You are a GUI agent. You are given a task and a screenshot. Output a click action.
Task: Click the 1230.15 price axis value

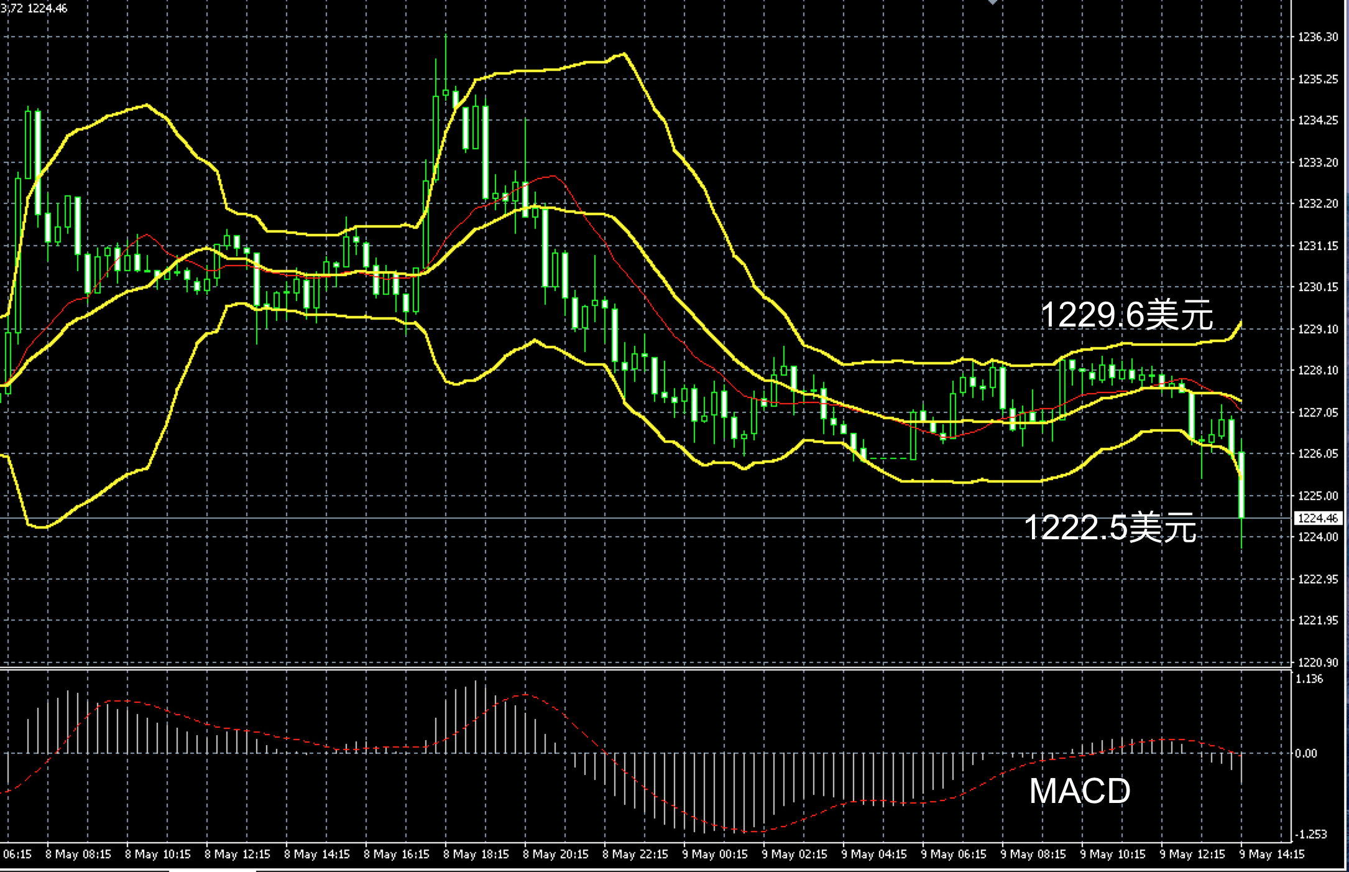coord(1317,287)
